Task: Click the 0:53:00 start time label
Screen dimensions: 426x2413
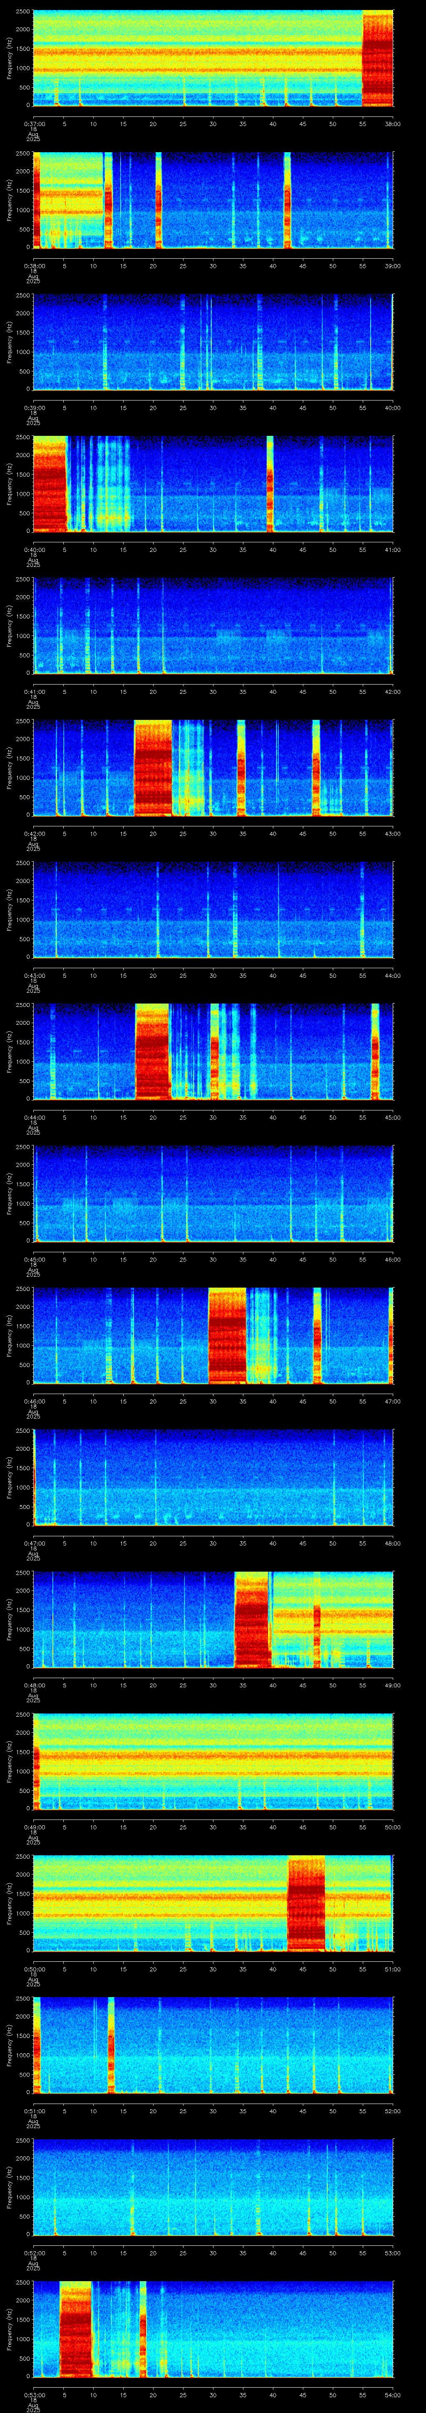Action: tap(34, 2394)
